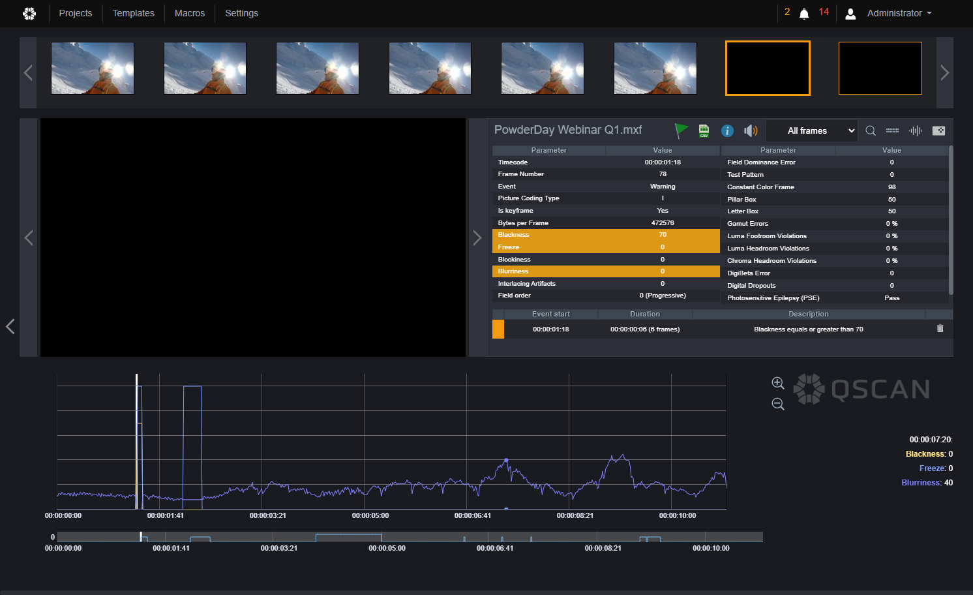Expand the Administrator account menu

pos(899,13)
